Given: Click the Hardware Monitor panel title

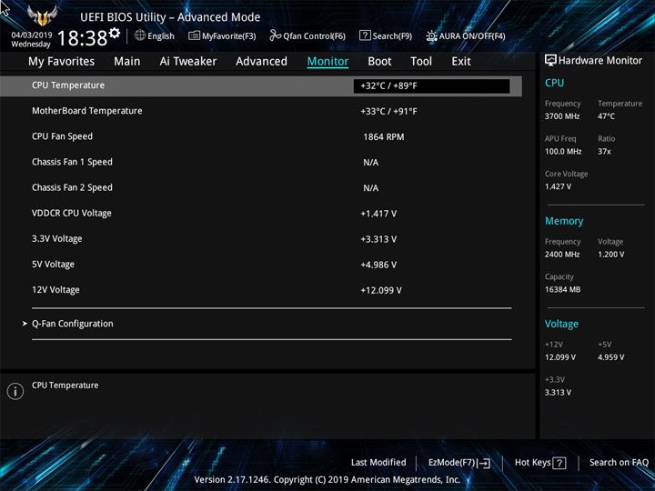Looking at the screenshot, I should coord(600,61).
